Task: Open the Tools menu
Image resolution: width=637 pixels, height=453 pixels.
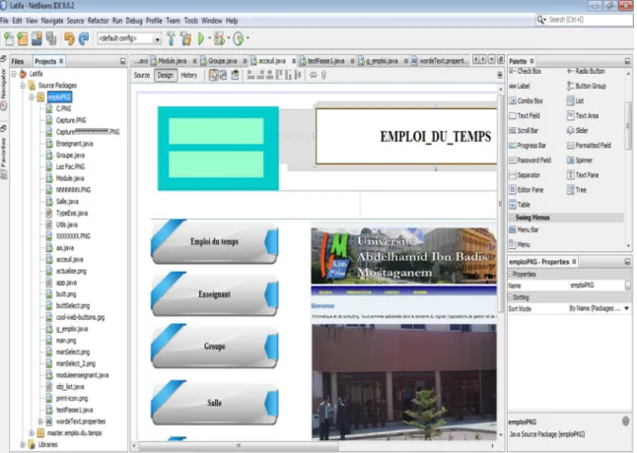Action: [191, 21]
